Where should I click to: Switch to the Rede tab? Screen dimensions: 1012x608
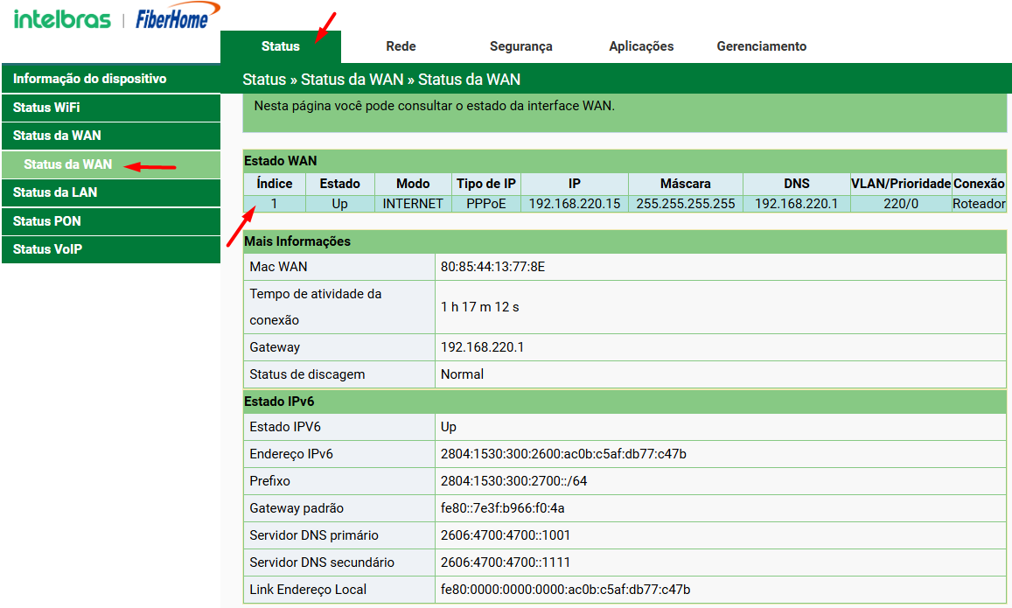click(x=401, y=46)
